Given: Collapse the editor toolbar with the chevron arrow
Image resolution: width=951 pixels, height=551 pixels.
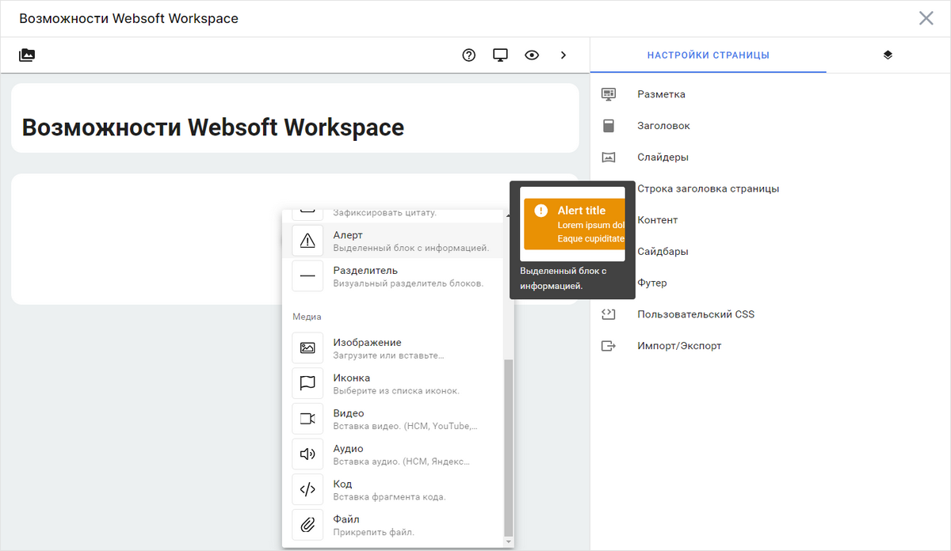Looking at the screenshot, I should tap(563, 55).
